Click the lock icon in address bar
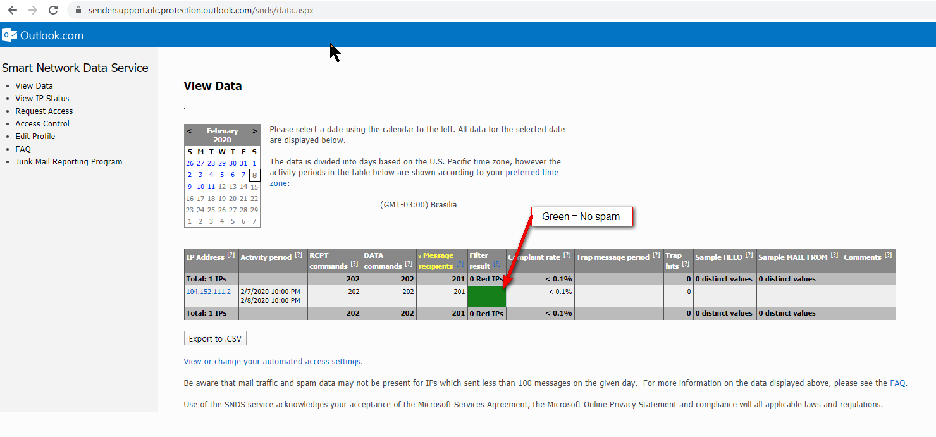This screenshot has width=936, height=437. [x=78, y=11]
